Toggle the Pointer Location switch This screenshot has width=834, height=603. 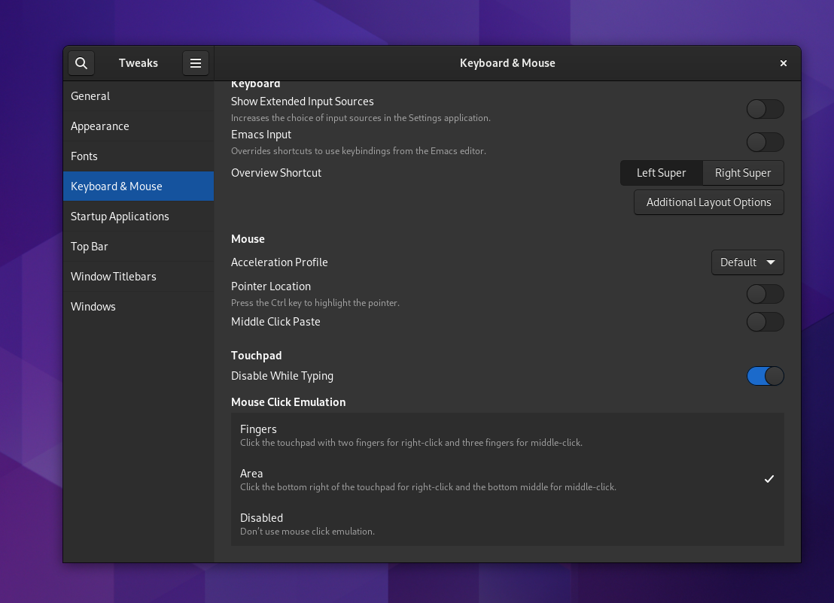765,294
